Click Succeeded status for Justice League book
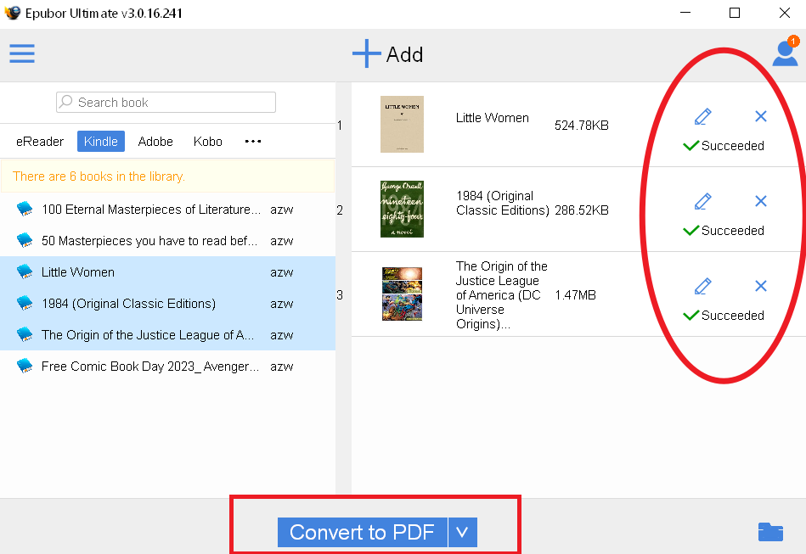 click(724, 316)
